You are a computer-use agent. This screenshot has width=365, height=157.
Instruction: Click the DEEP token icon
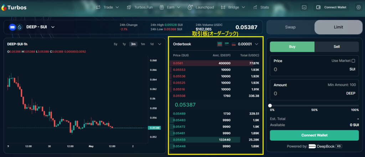tap(12, 27)
